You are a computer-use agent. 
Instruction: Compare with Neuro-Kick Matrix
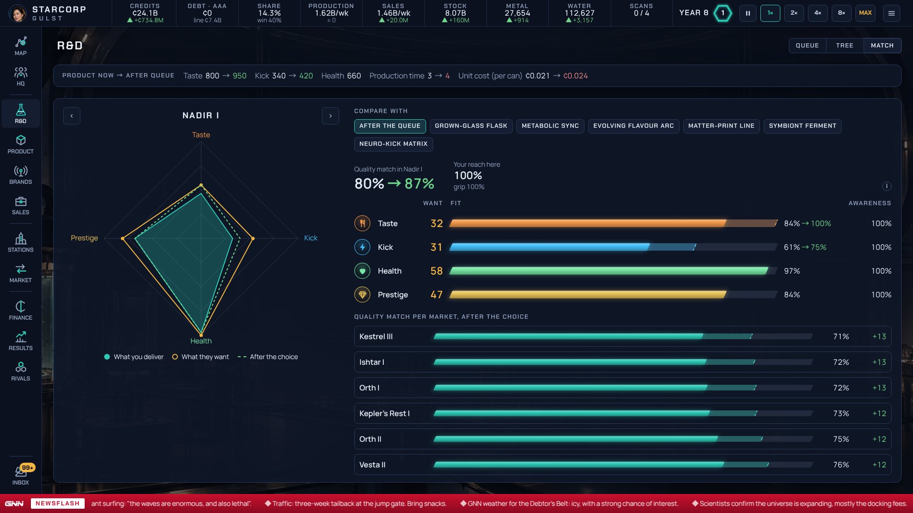tap(393, 144)
